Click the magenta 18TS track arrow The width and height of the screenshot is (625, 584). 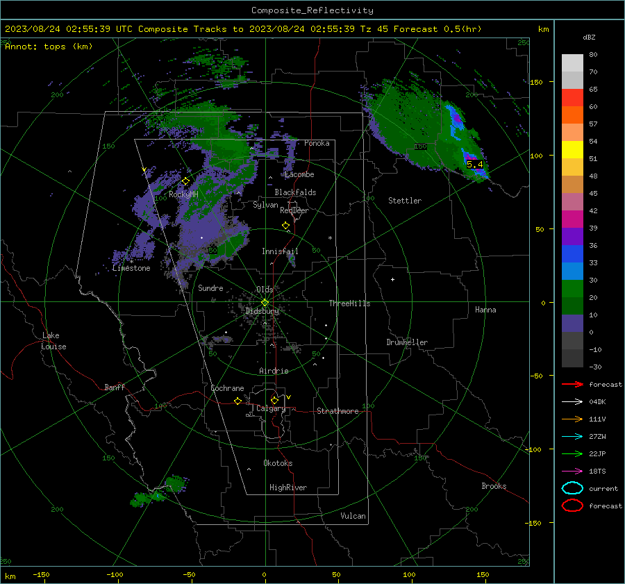(x=572, y=472)
